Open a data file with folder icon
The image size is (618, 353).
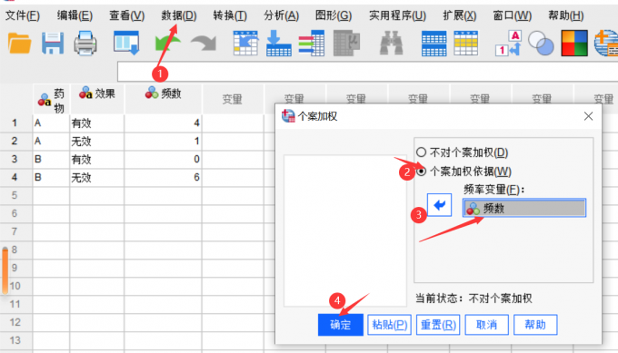point(19,44)
